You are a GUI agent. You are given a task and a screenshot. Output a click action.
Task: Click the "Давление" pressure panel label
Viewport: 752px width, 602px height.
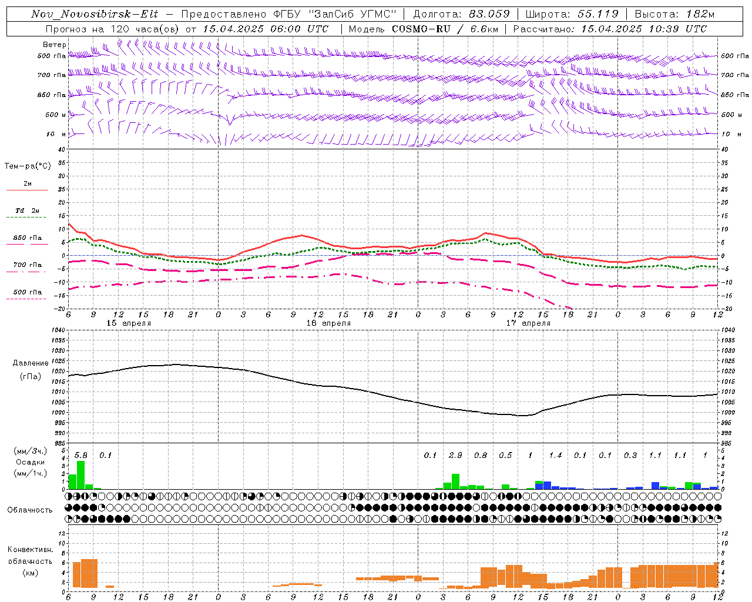pos(31,363)
